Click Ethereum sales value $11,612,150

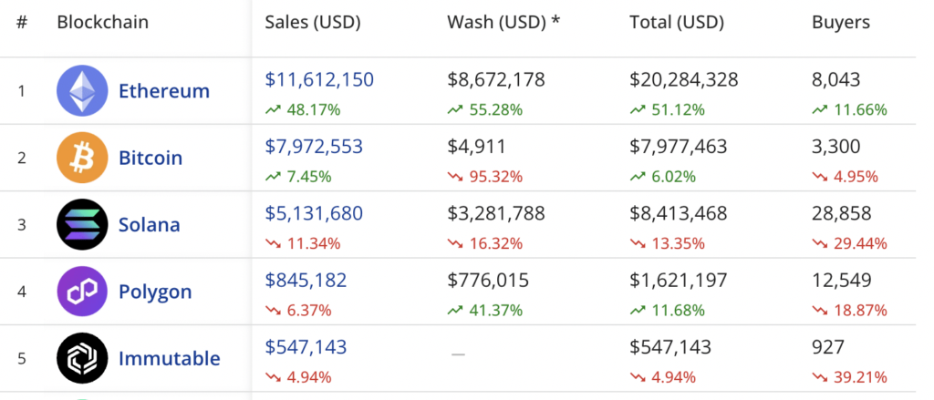pos(319,79)
